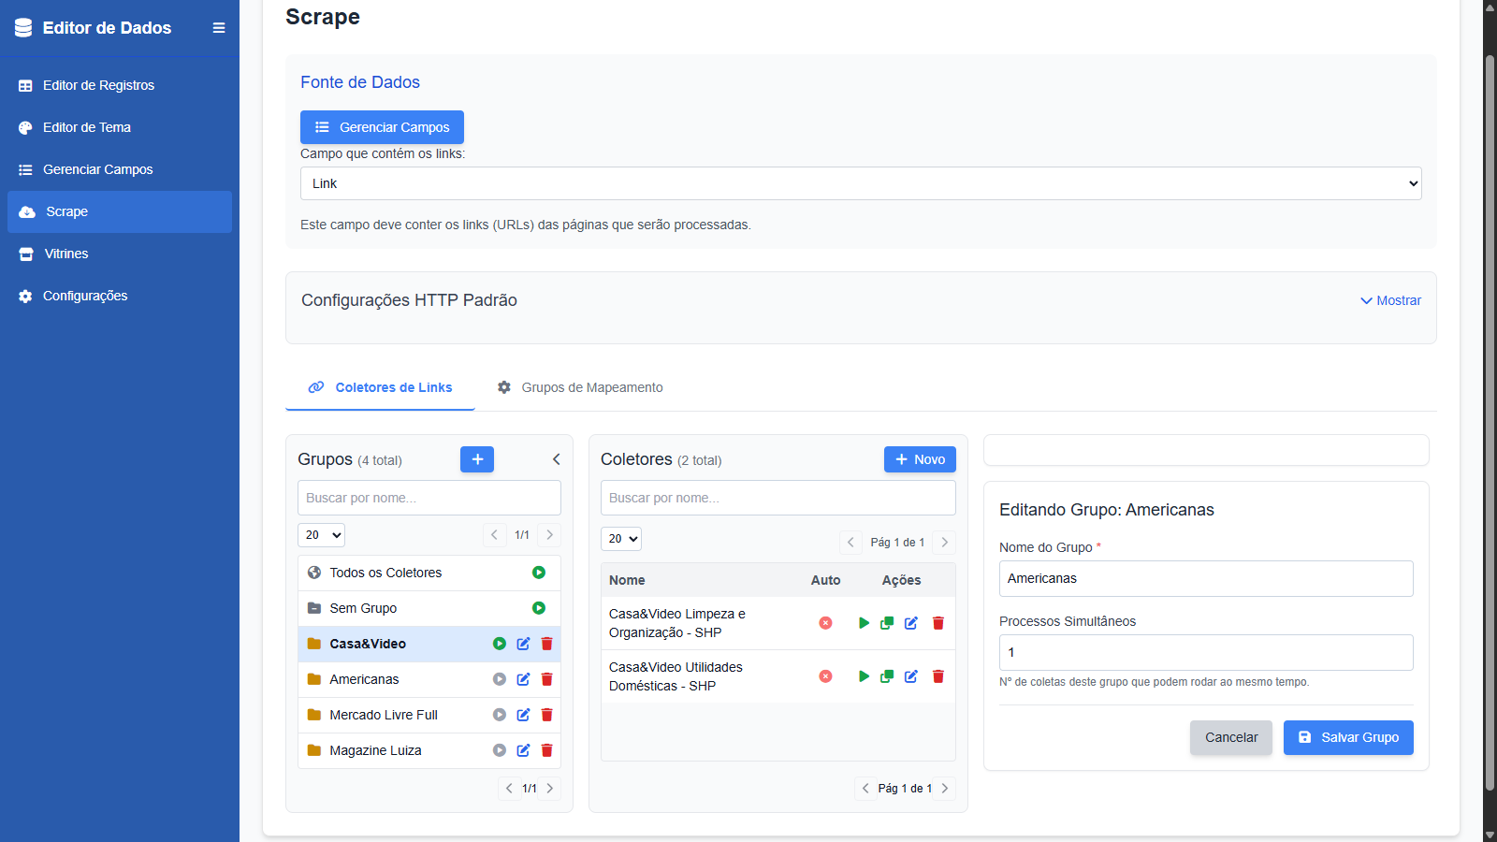Collapse the Grupos panel chevron

click(x=556, y=459)
